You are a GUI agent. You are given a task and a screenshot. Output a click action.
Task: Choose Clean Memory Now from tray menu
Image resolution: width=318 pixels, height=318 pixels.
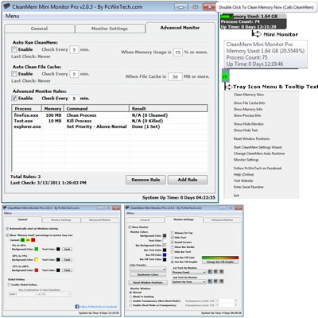pos(249,95)
